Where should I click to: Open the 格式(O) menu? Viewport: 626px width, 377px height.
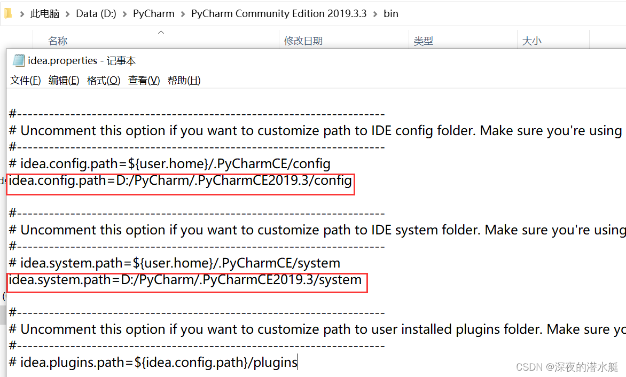click(104, 80)
